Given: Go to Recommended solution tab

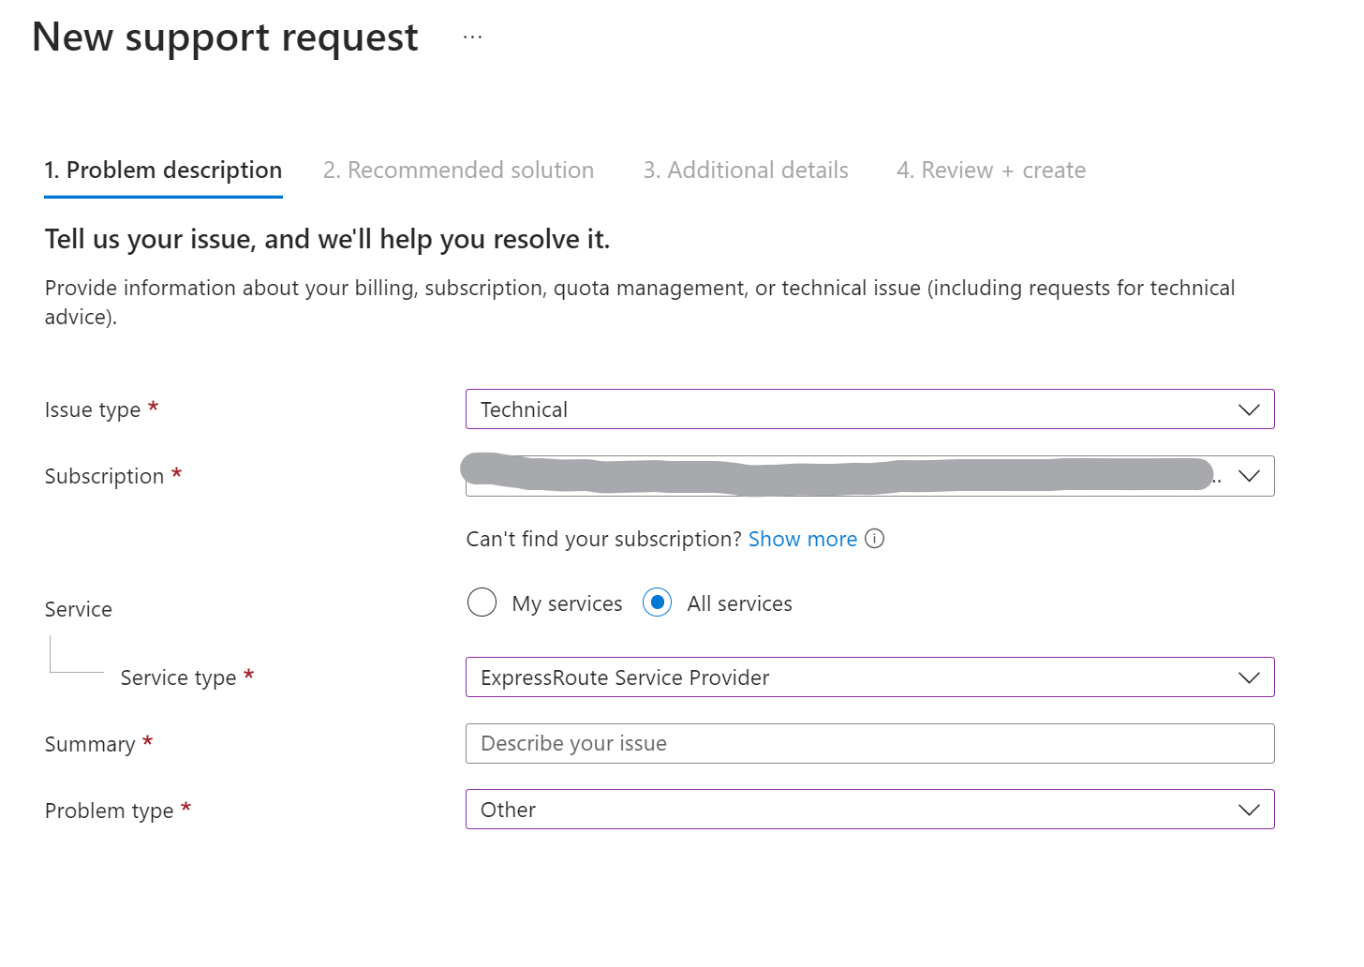Looking at the screenshot, I should click(x=458, y=171).
